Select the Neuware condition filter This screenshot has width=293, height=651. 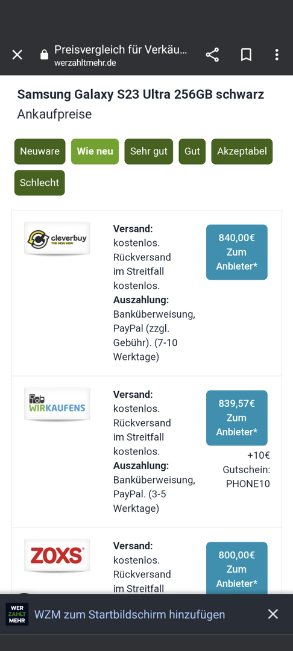pos(40,151)
